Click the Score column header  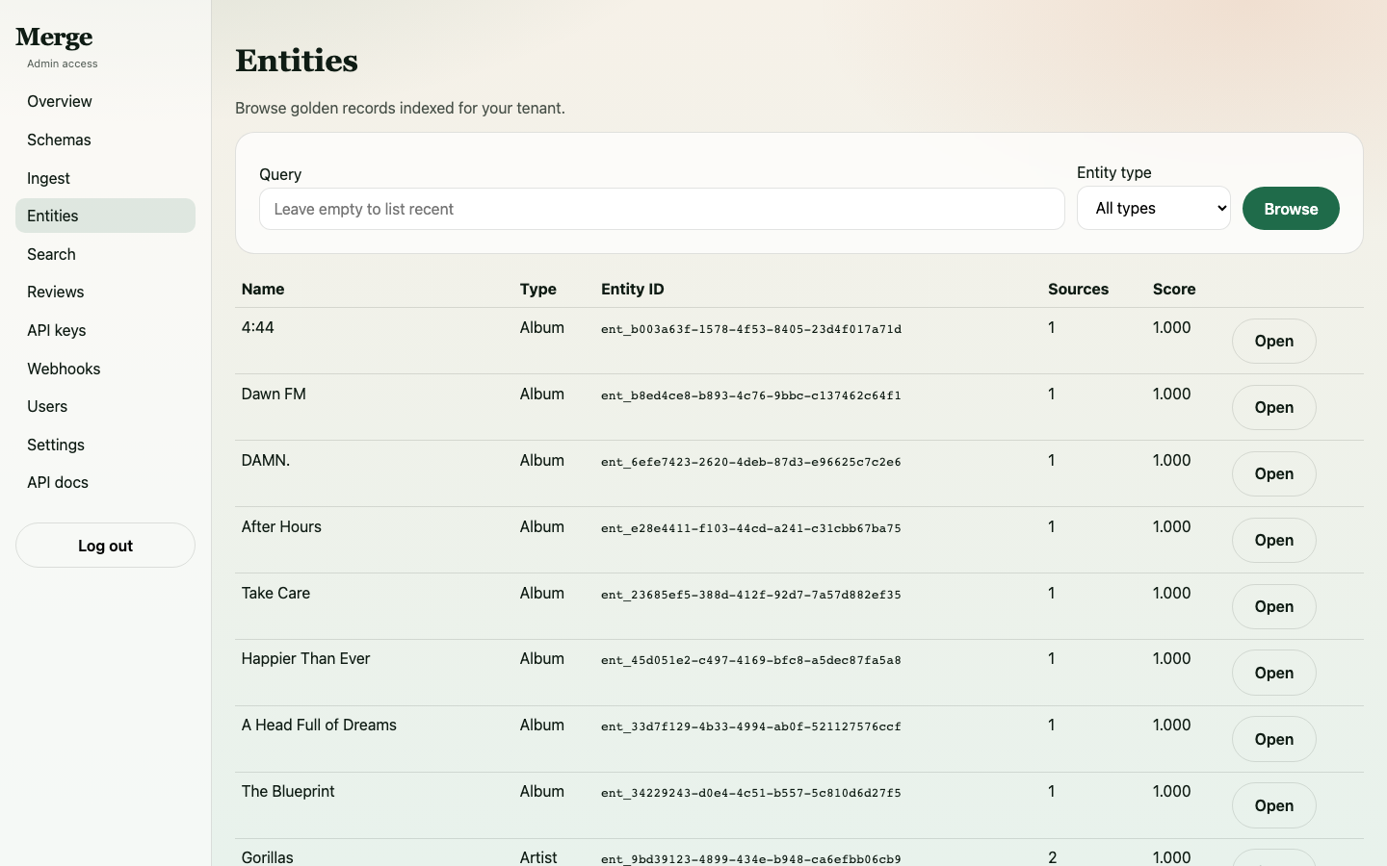point(1174,289)
